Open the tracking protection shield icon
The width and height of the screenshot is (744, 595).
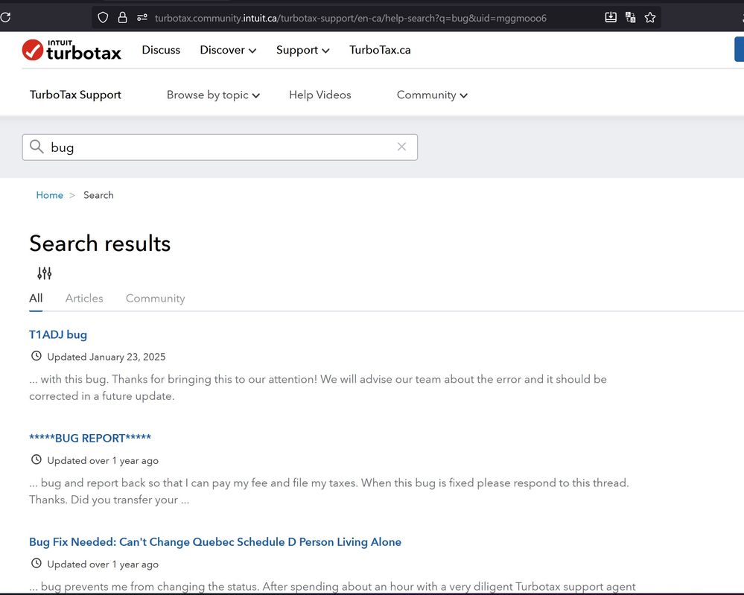coord(103,17)
